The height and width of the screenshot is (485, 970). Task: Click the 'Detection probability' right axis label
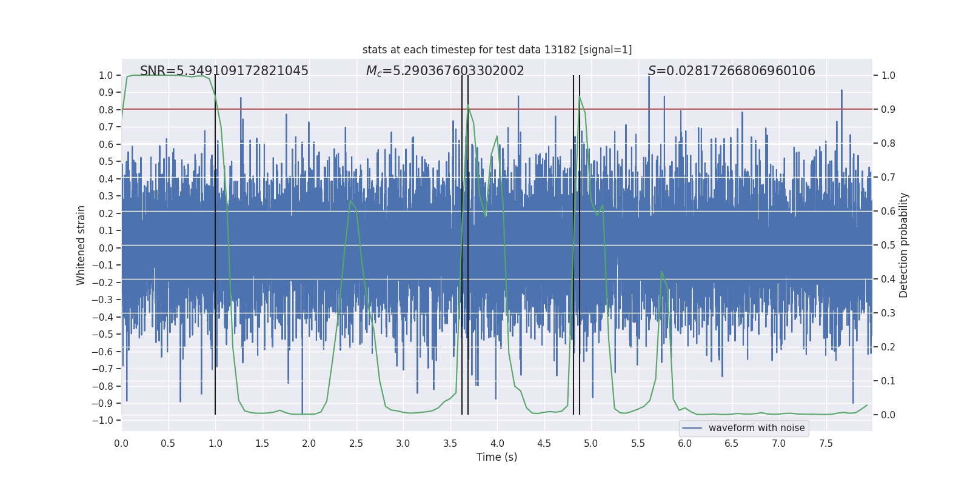tap(903, 245)
